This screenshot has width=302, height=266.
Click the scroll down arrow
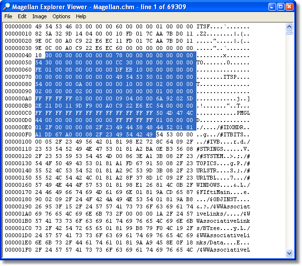coord(289,253)
